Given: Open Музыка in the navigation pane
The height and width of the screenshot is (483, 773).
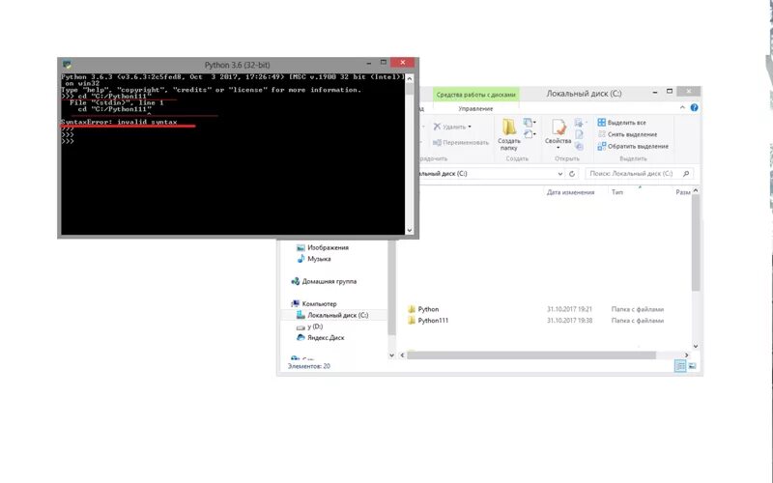Looking at the screenshot, I should (313, 259).
